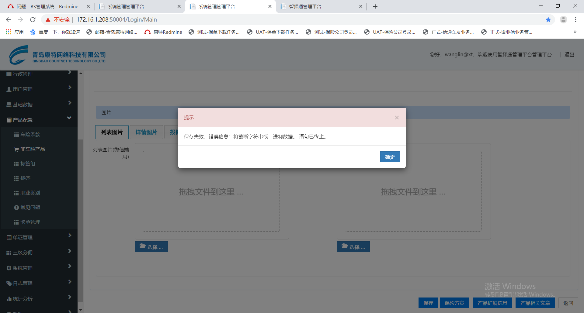This screenshot has width=584, height=313.
Task: Click the 保险方案 button
Action: 454,303
